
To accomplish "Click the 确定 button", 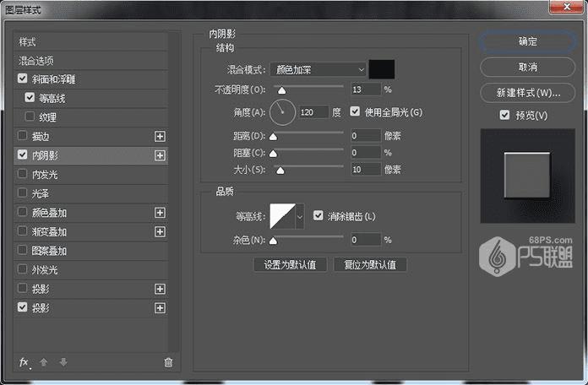I will (x=528, y=41).
